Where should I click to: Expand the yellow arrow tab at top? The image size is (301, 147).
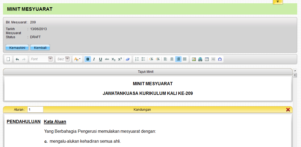[x=278, y=2]
